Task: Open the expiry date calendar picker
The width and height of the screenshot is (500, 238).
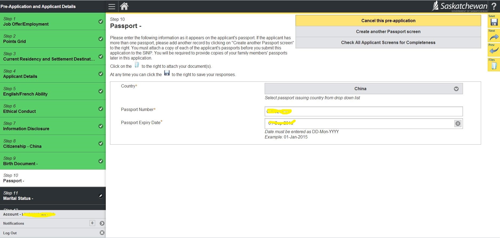Action: tap(458, 124)
